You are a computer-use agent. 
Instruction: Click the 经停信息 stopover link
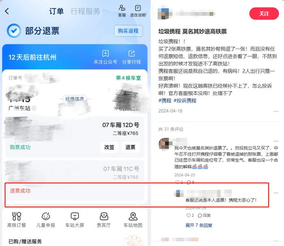pos(75,99)
